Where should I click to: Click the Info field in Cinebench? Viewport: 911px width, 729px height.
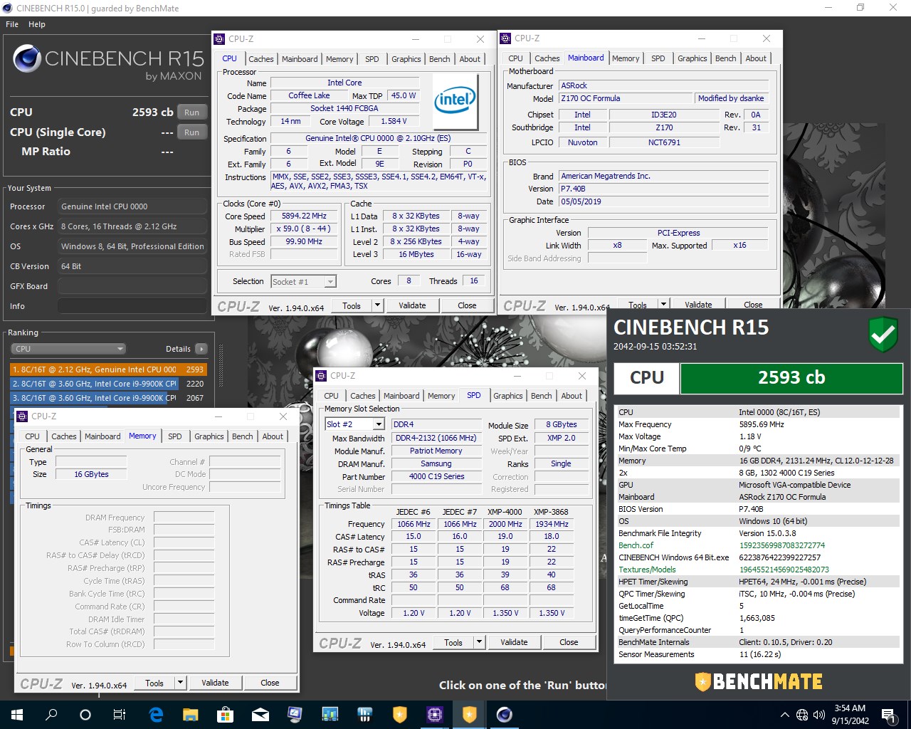132,306
